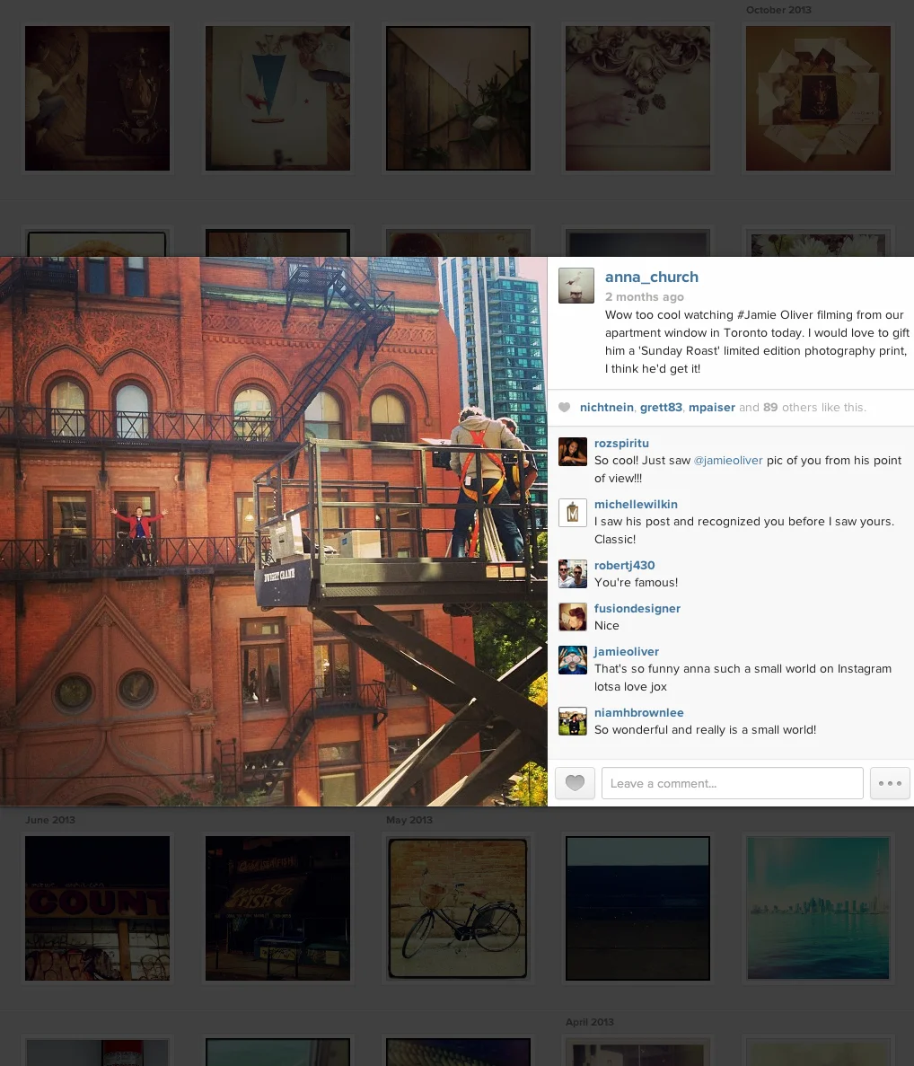
Task: Click the Leave a comment field
Action: tap(732, 783)
